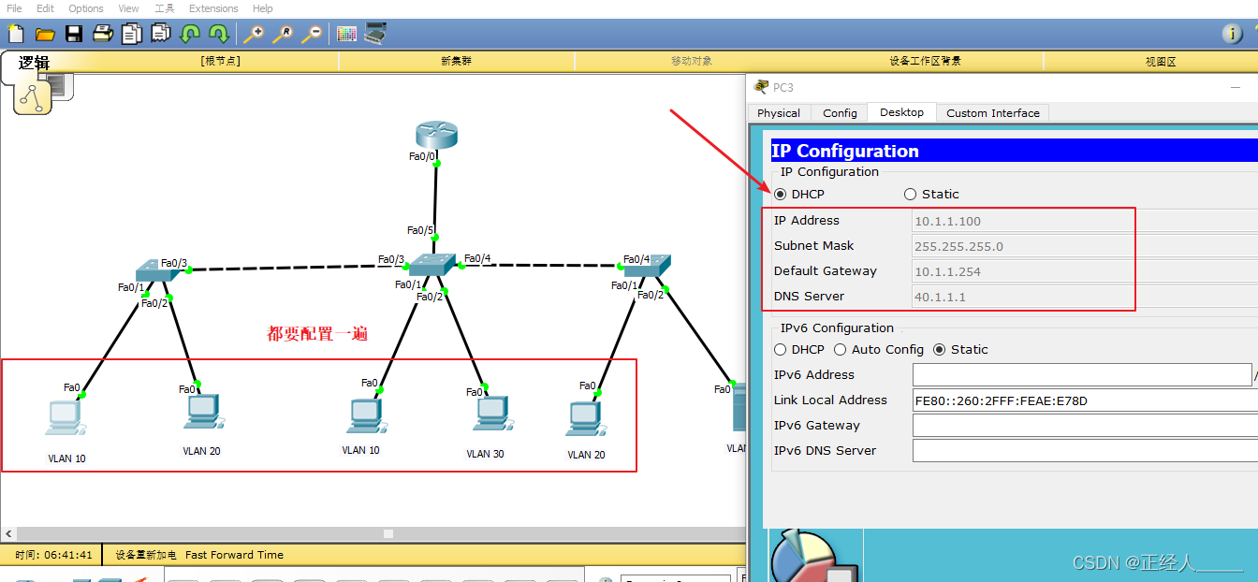
Task: Undo the last topology change
Action: click(x=189, y=33)
